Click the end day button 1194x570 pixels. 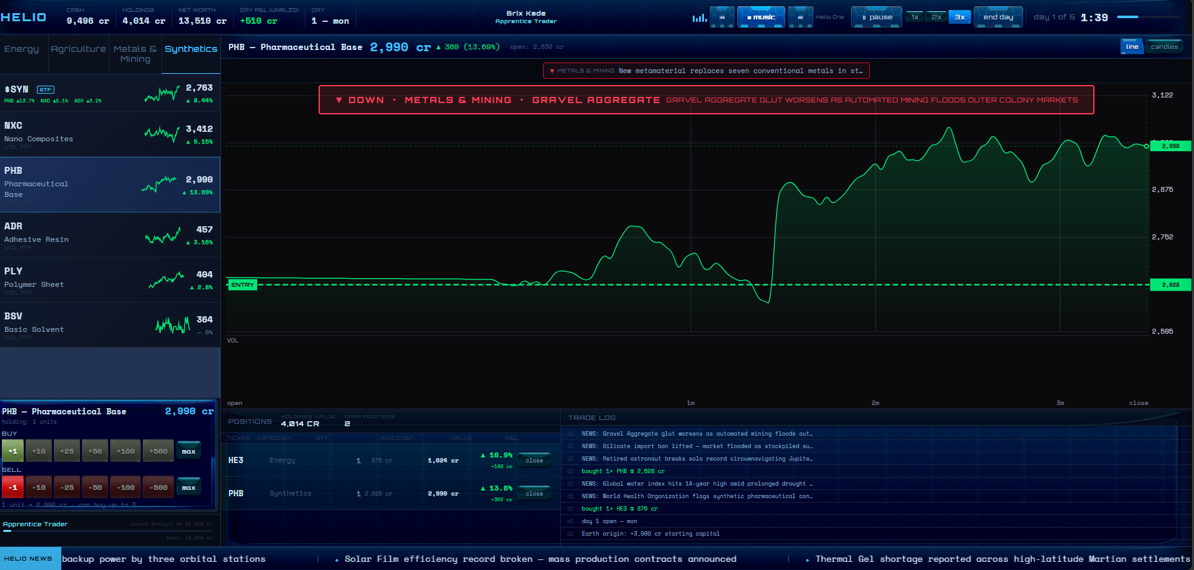[x=998, y=17]
